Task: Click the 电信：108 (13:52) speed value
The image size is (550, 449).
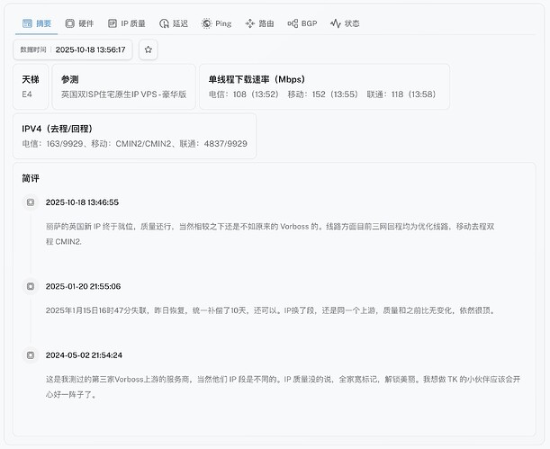Action: 244,94
